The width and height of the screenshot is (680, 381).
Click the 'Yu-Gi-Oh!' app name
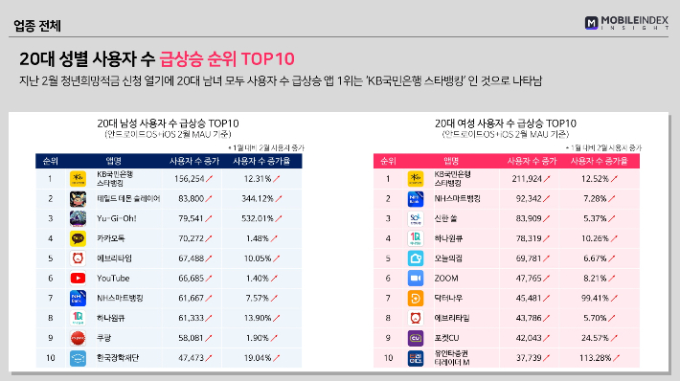coord(116,218)
